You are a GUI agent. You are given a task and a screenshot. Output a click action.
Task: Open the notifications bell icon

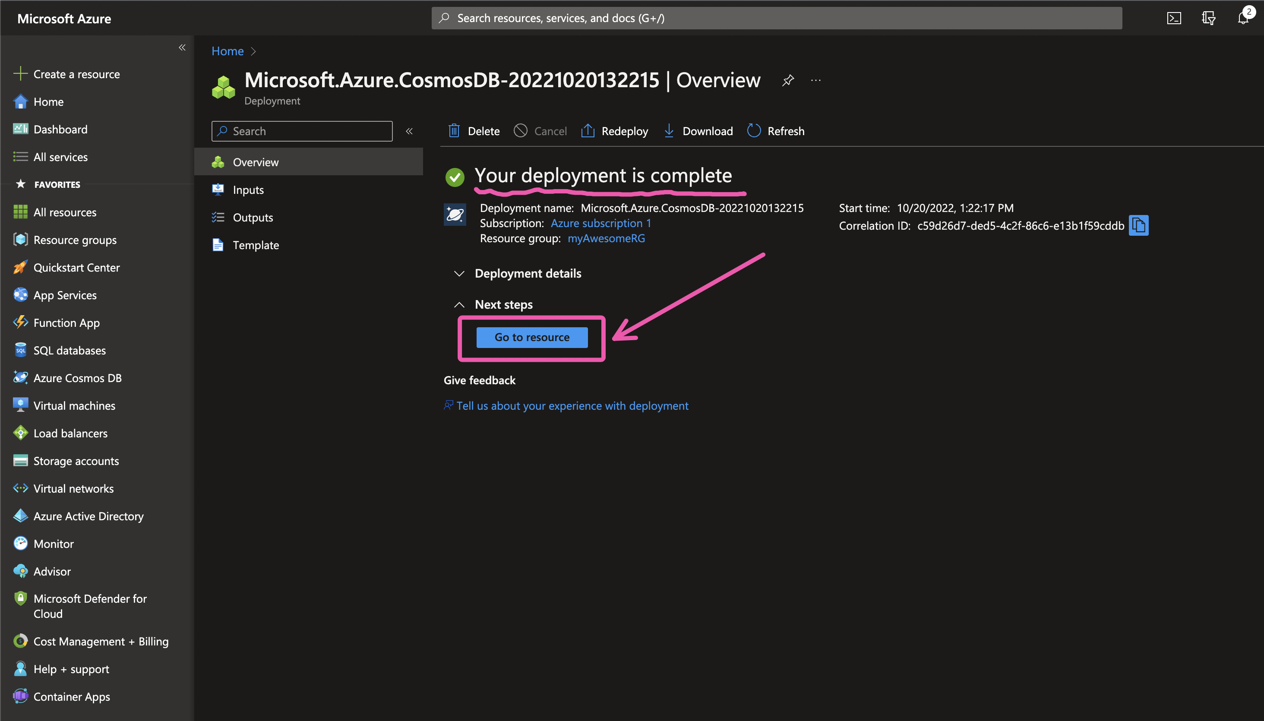click(1243, 18)
